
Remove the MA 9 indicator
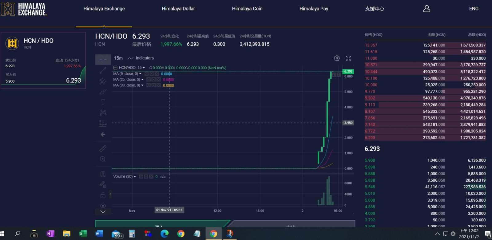pyautogui.click(x=157, y=74)
